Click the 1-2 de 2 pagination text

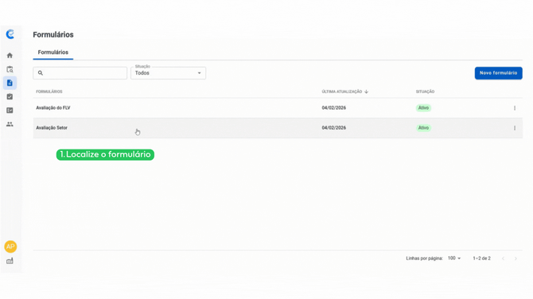481,258
